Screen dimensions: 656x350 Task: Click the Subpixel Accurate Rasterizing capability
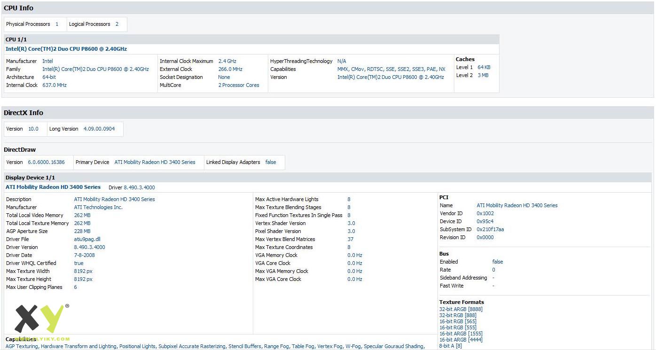pyautogui.click(x=192, y=346)
